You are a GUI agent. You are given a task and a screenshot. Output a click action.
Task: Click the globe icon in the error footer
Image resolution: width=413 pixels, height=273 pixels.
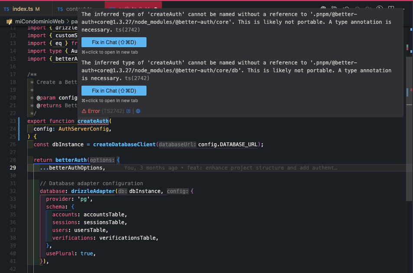138,111
